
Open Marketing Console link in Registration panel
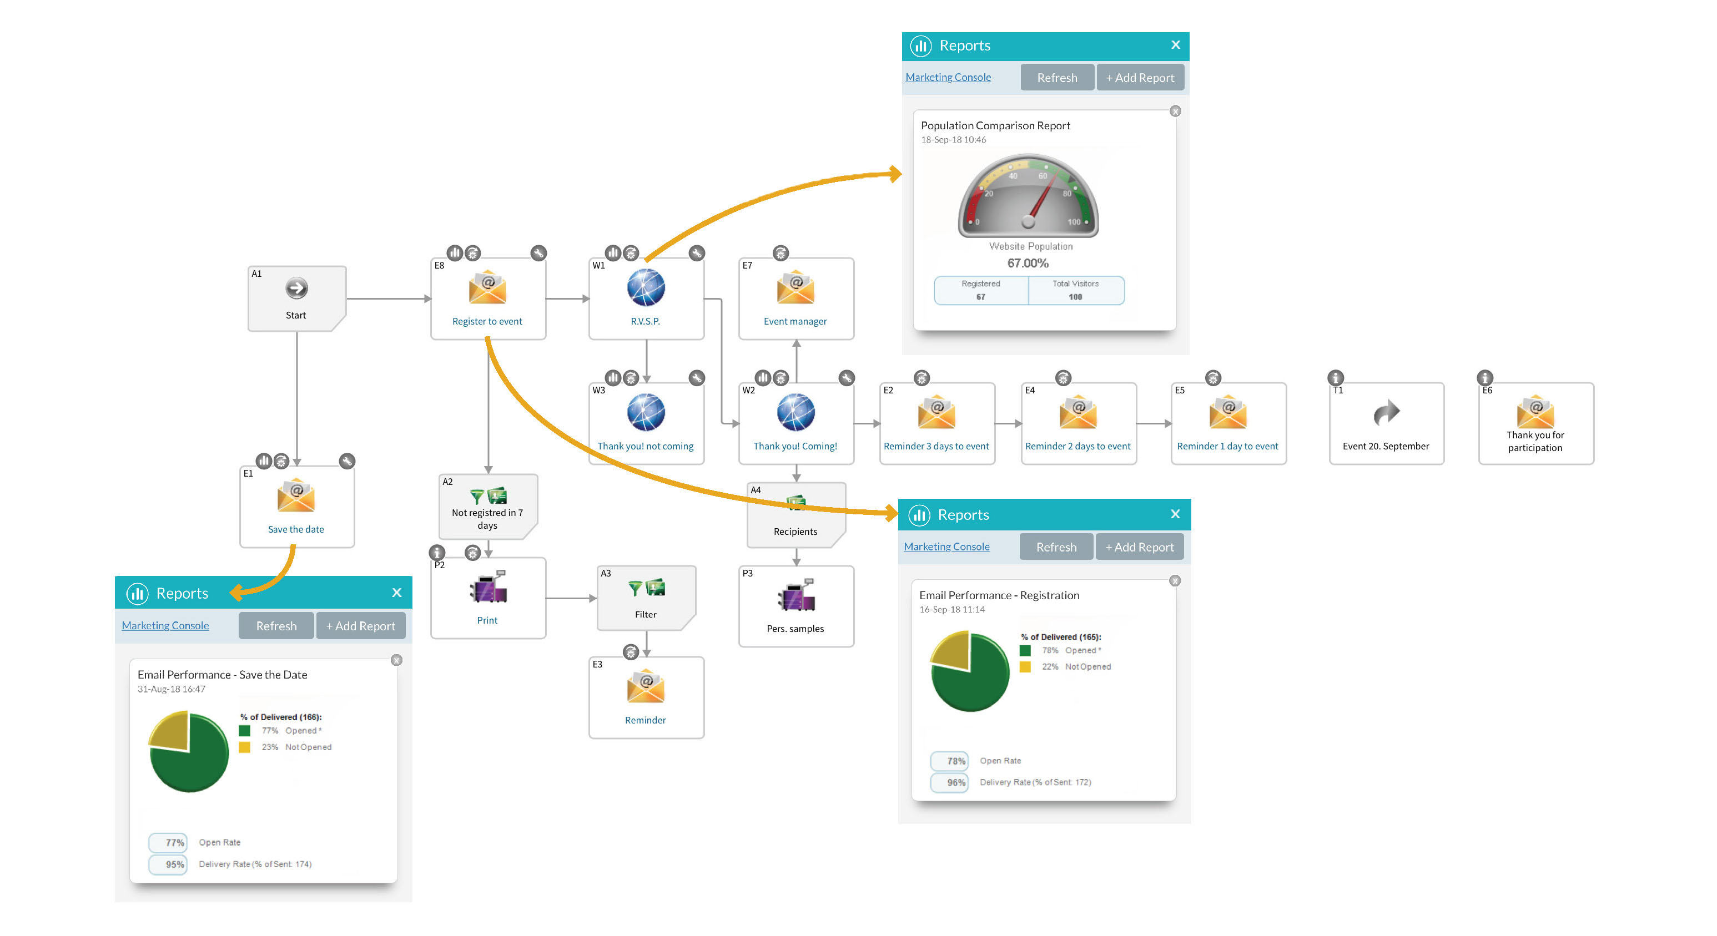(946, 547)
